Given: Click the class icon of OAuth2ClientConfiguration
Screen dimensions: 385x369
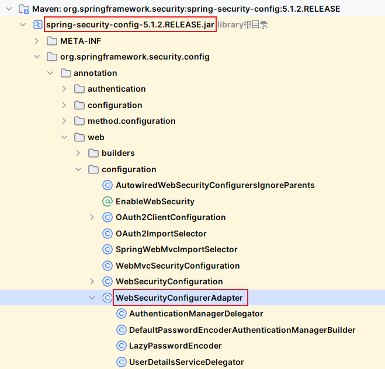Looking at the screenshot, I should (x=107, y=217).
